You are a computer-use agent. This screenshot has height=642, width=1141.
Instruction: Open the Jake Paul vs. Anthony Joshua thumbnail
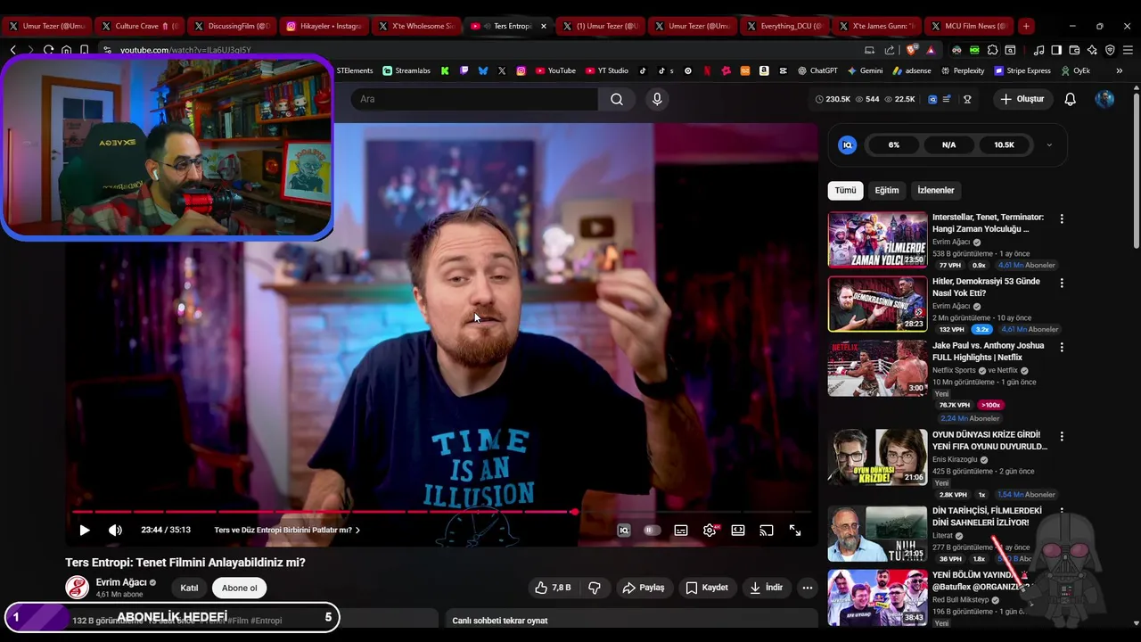point(878,368)
